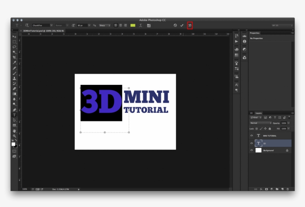The height and width of the screenshot is (207, 305).
Task: Select the Brush tool
Action: tap(14, 73)
